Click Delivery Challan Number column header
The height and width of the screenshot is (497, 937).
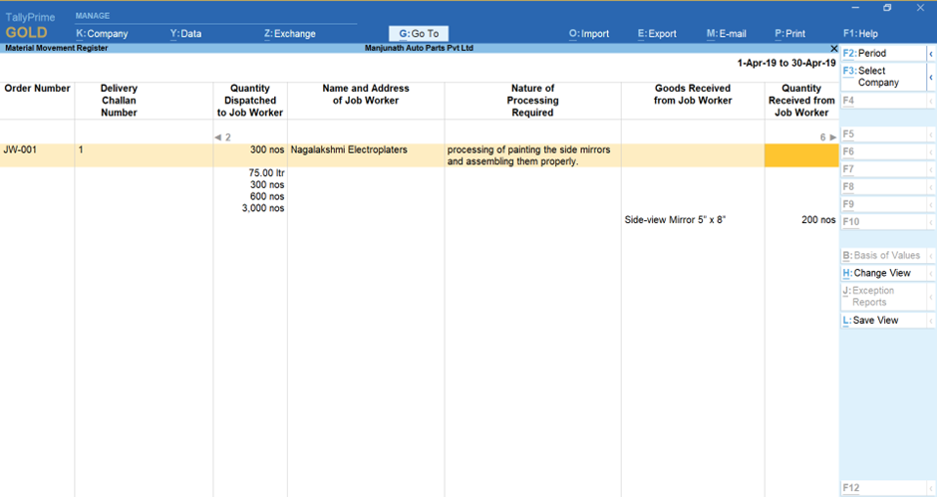click(119, 101)
